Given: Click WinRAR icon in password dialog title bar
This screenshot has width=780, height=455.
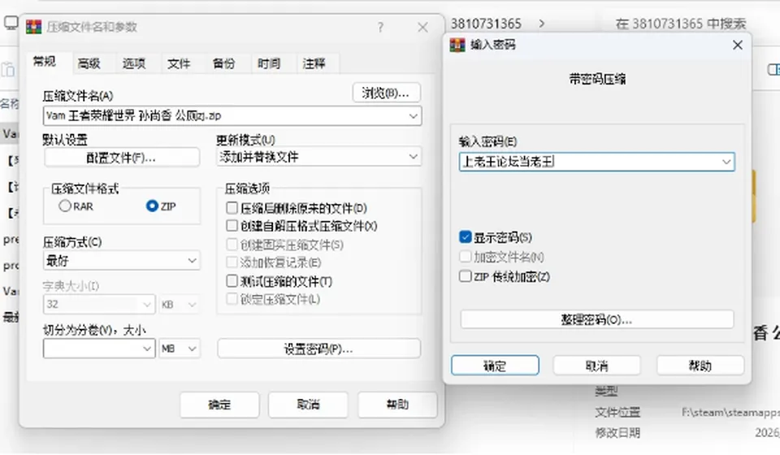Looking at the screenshot, I should click(457, 45).
